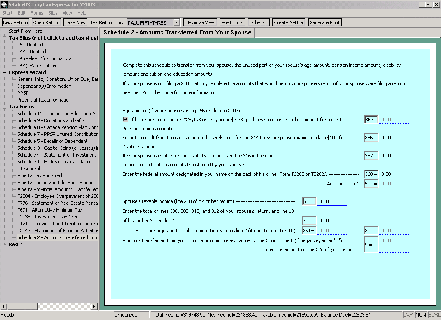Collapse the Express Wizard tree node
Viewport: 441px width, 320px height.
tap(4, 72)
